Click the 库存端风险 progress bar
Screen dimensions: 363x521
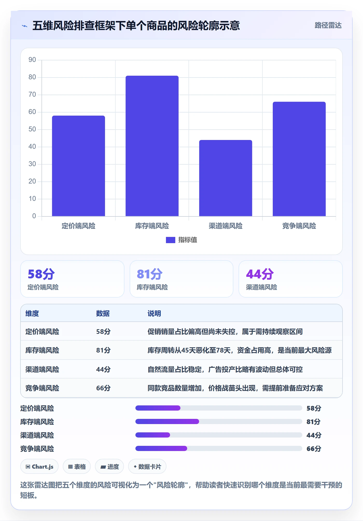[219, 421]
